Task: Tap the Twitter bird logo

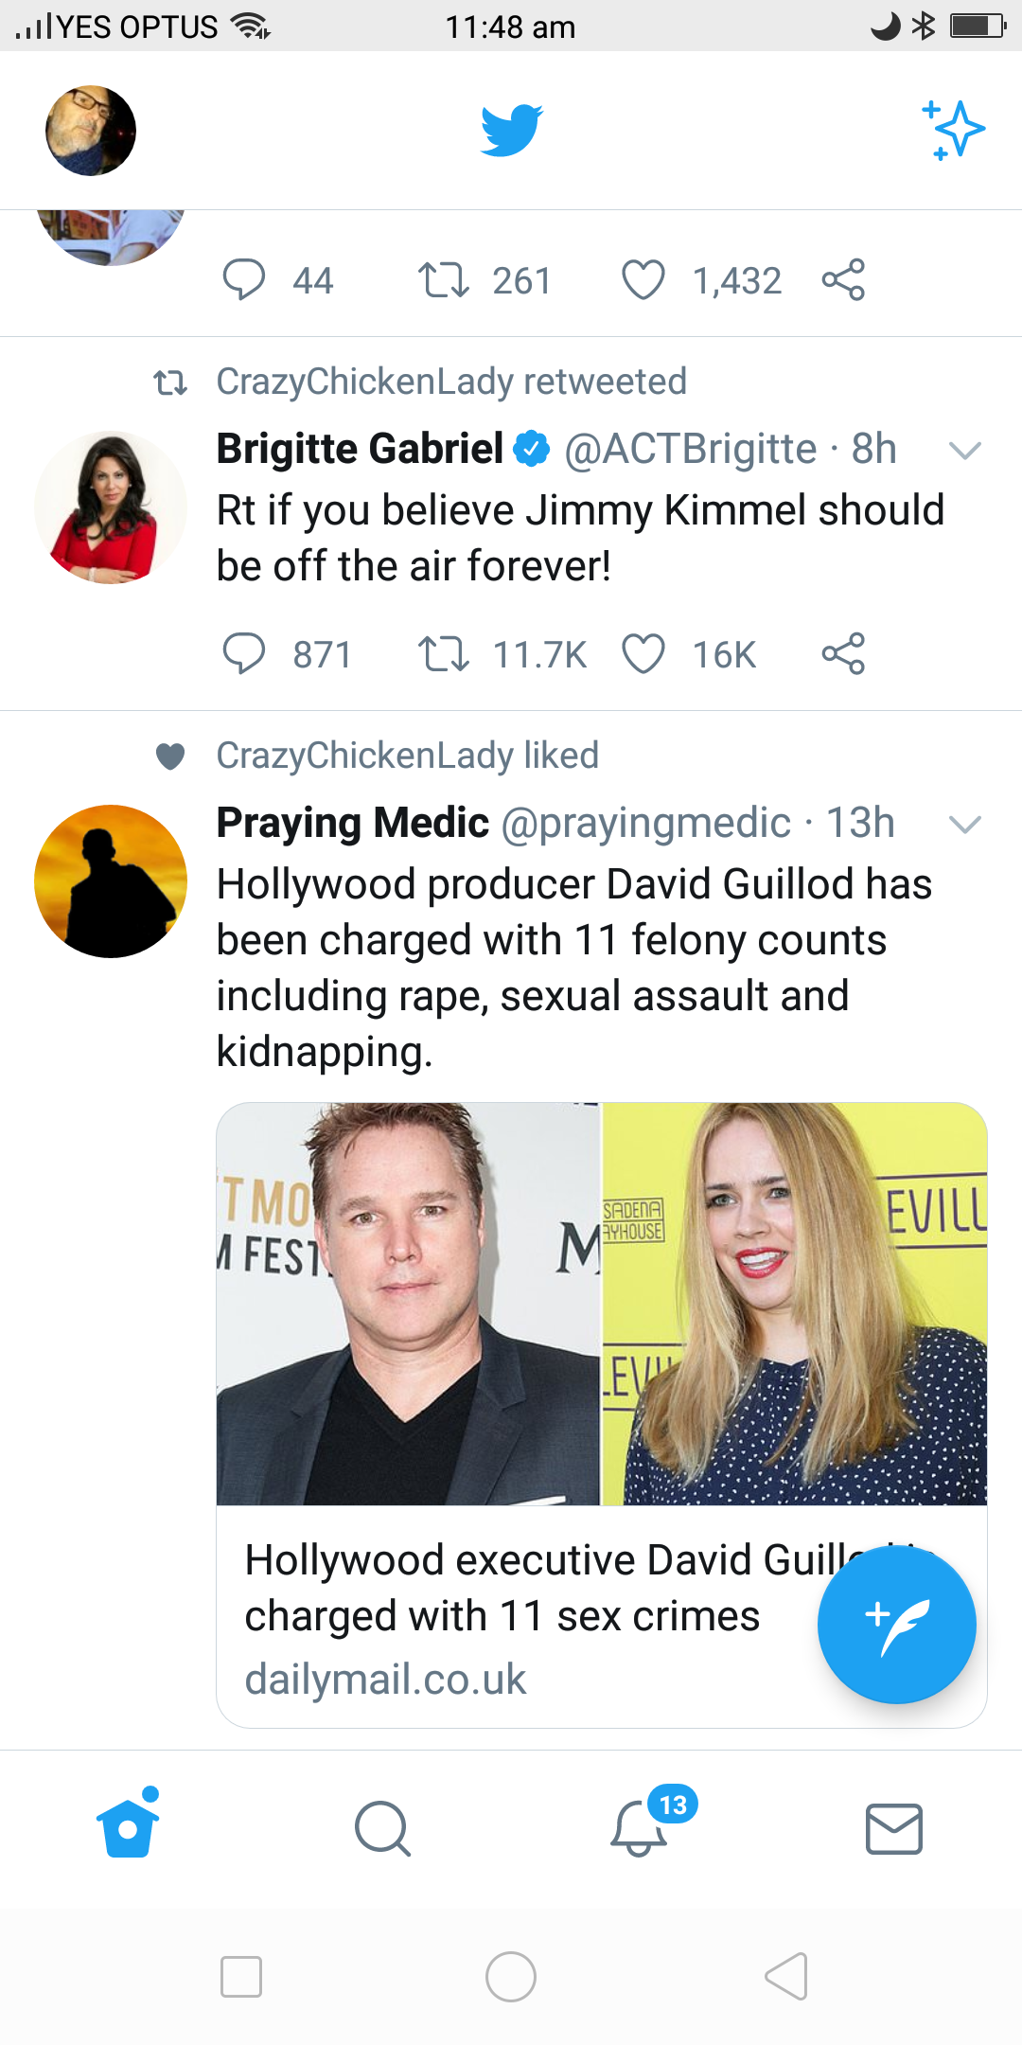Action: coord(511,131)
